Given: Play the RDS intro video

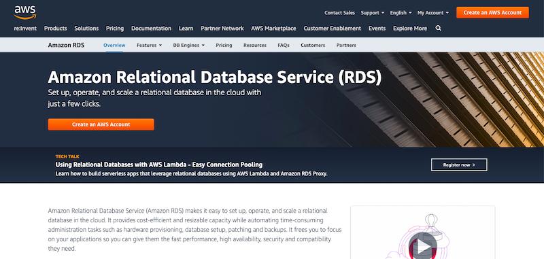Looking at the screenshot, I should point(422,247).
